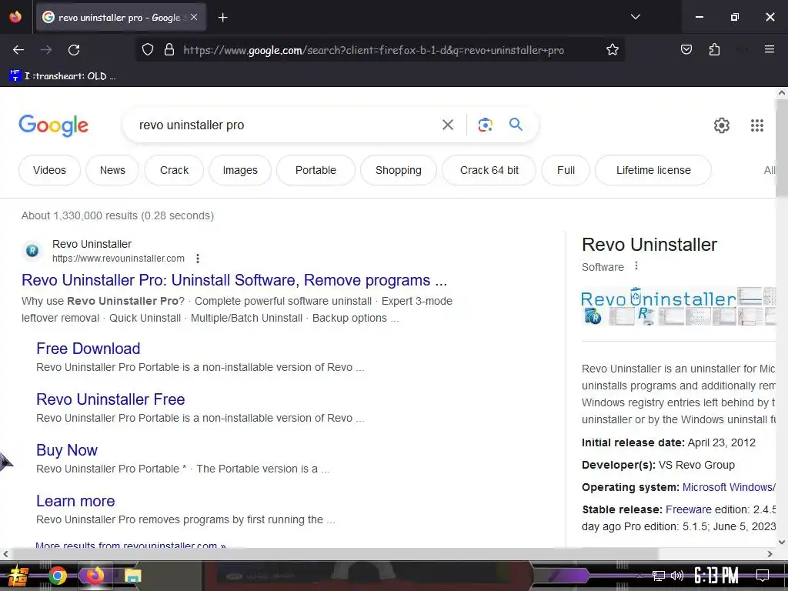The width and height of the screenshot is (788, 591).
Task: Select the Portable filter chip
Action: click(x=316, y=170)
